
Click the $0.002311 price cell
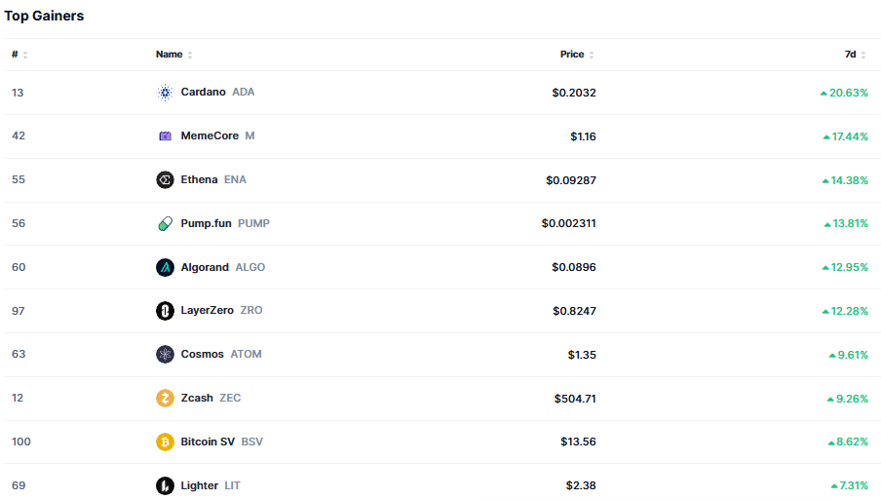(568, 223)
